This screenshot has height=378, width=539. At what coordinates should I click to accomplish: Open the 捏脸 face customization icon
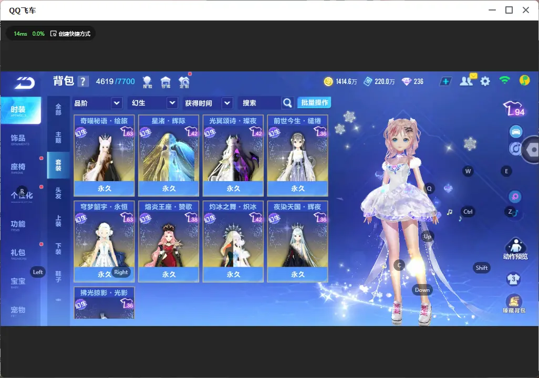click(147, 82)
